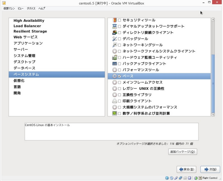223x181 pixels.
Task: Click the network adapters icon in status bar
Action: pos(180,178)
